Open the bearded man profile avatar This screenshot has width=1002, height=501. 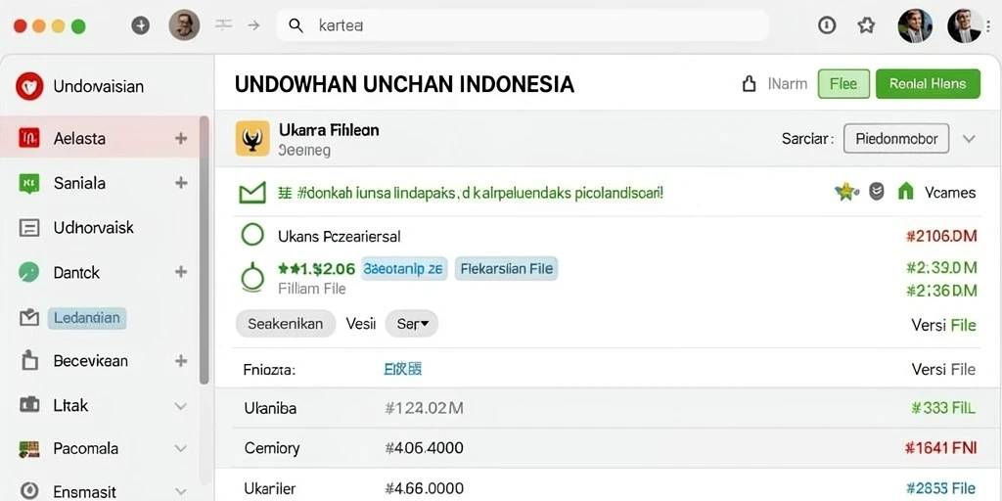tap(184, 25)
